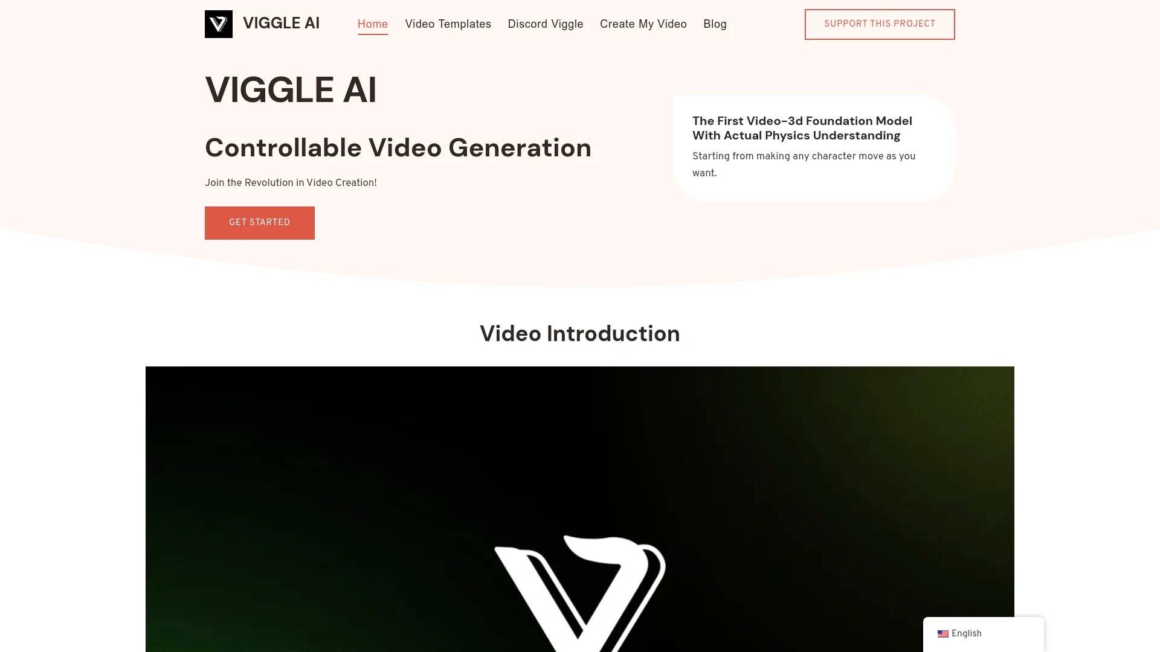
Task: Click the video introduction thumbnail
Action: [x=579, y=509]
